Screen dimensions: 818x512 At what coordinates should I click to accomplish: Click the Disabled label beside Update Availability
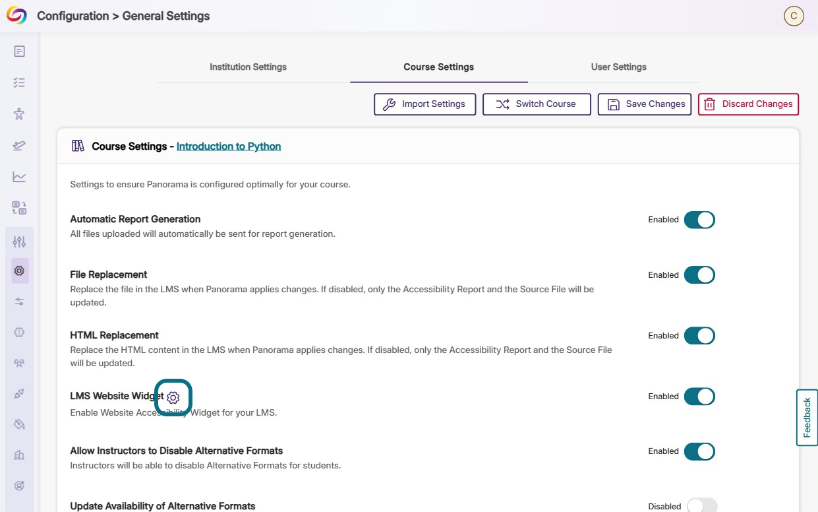tap(664, 507)
